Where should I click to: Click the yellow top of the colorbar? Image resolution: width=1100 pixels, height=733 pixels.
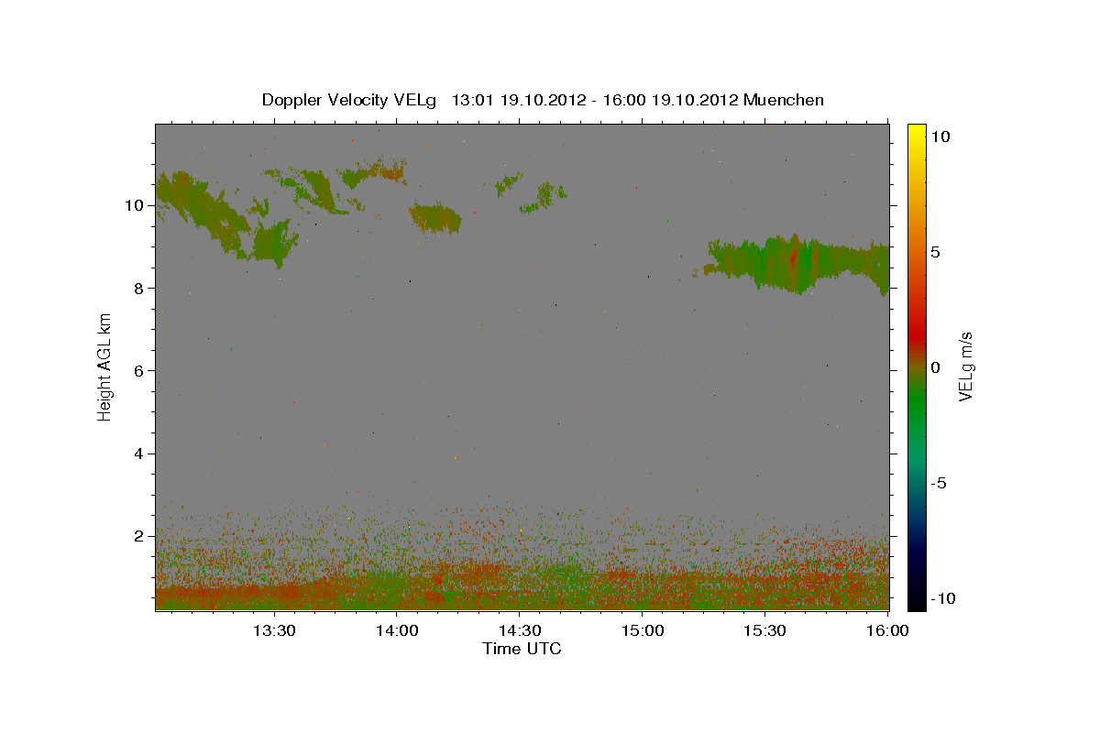(917, 133)
